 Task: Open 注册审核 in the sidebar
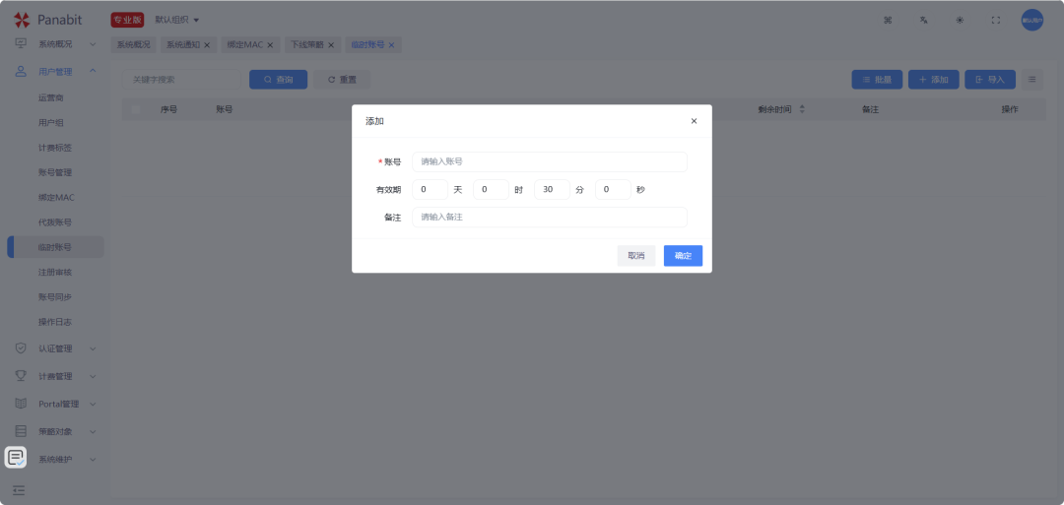(55, 272)
